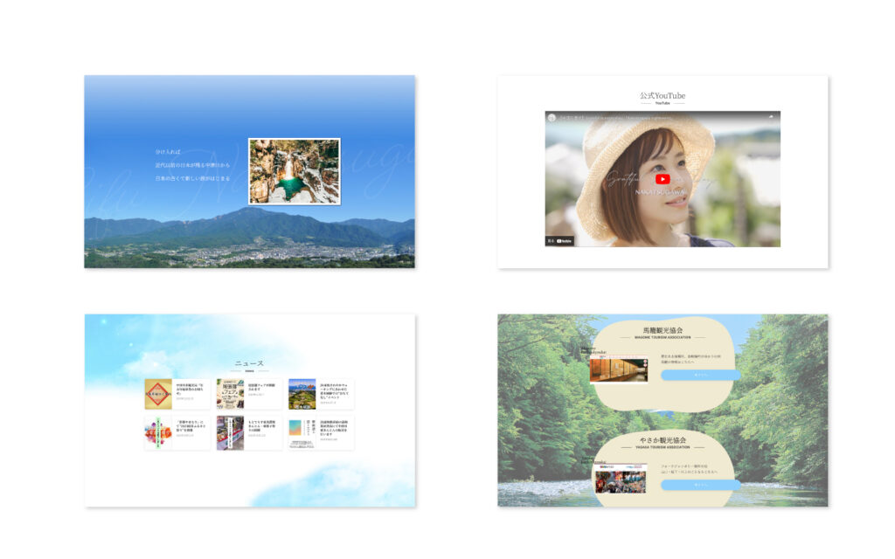This screenshot has height=559, width=895.
Task: Open the news article with the fair poster thumbnail
Action: 230,394
